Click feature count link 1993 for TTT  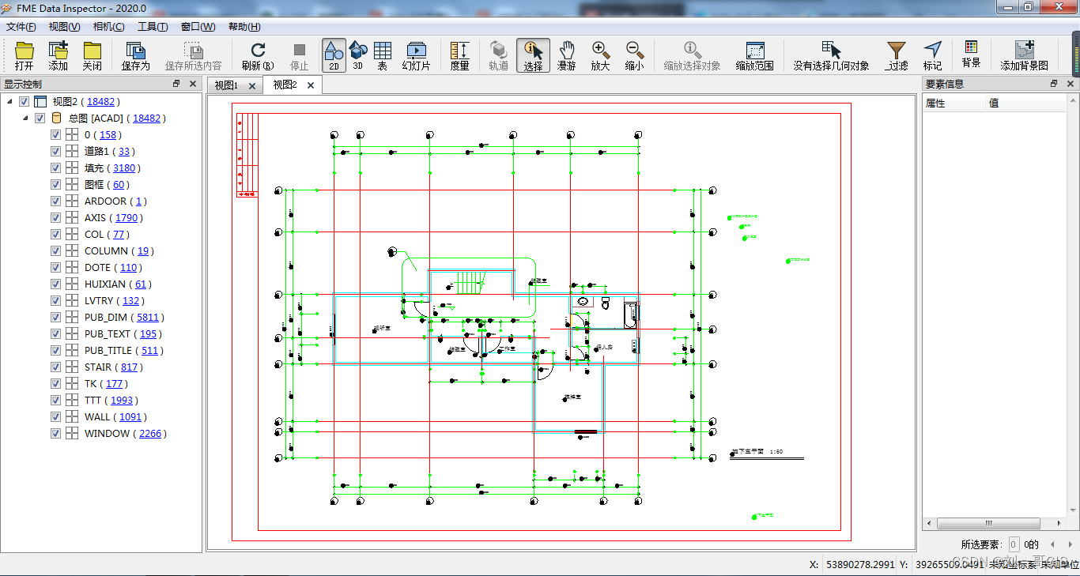(123, 400)
